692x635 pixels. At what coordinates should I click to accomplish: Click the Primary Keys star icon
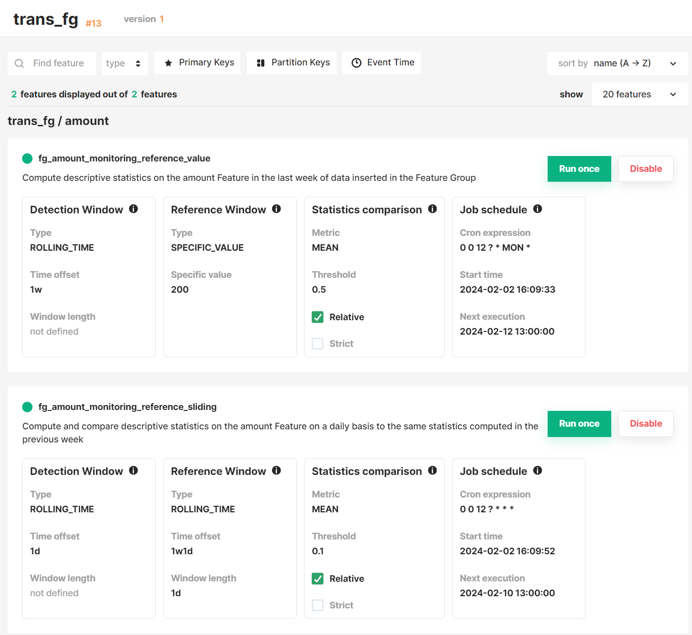tap(169, 62)
